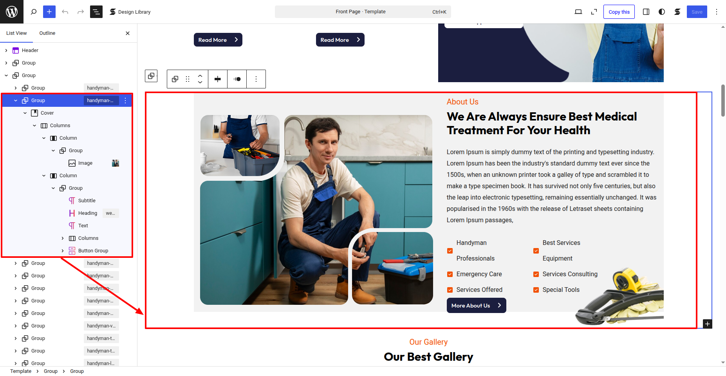The height and width of the screenshot is (376, 726).
Task: Click the More About Us button
Action: [x=476, y=306]
